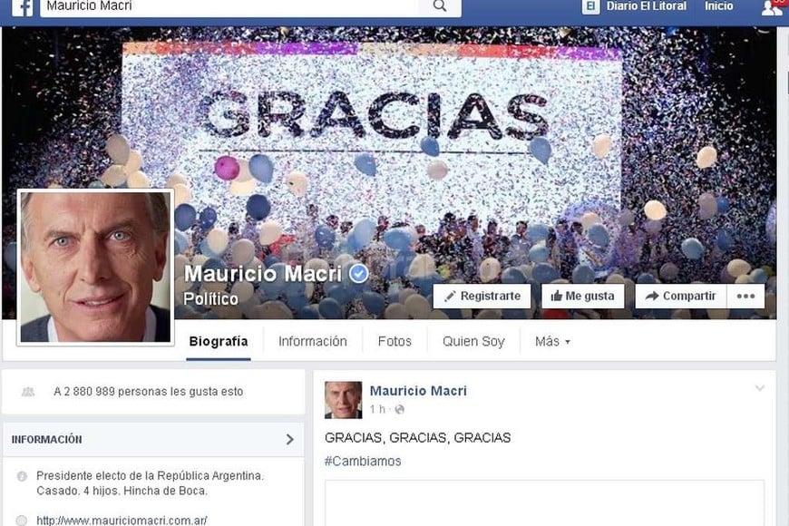Click the info icon beside Presidente electo

[x=22, y=476]
